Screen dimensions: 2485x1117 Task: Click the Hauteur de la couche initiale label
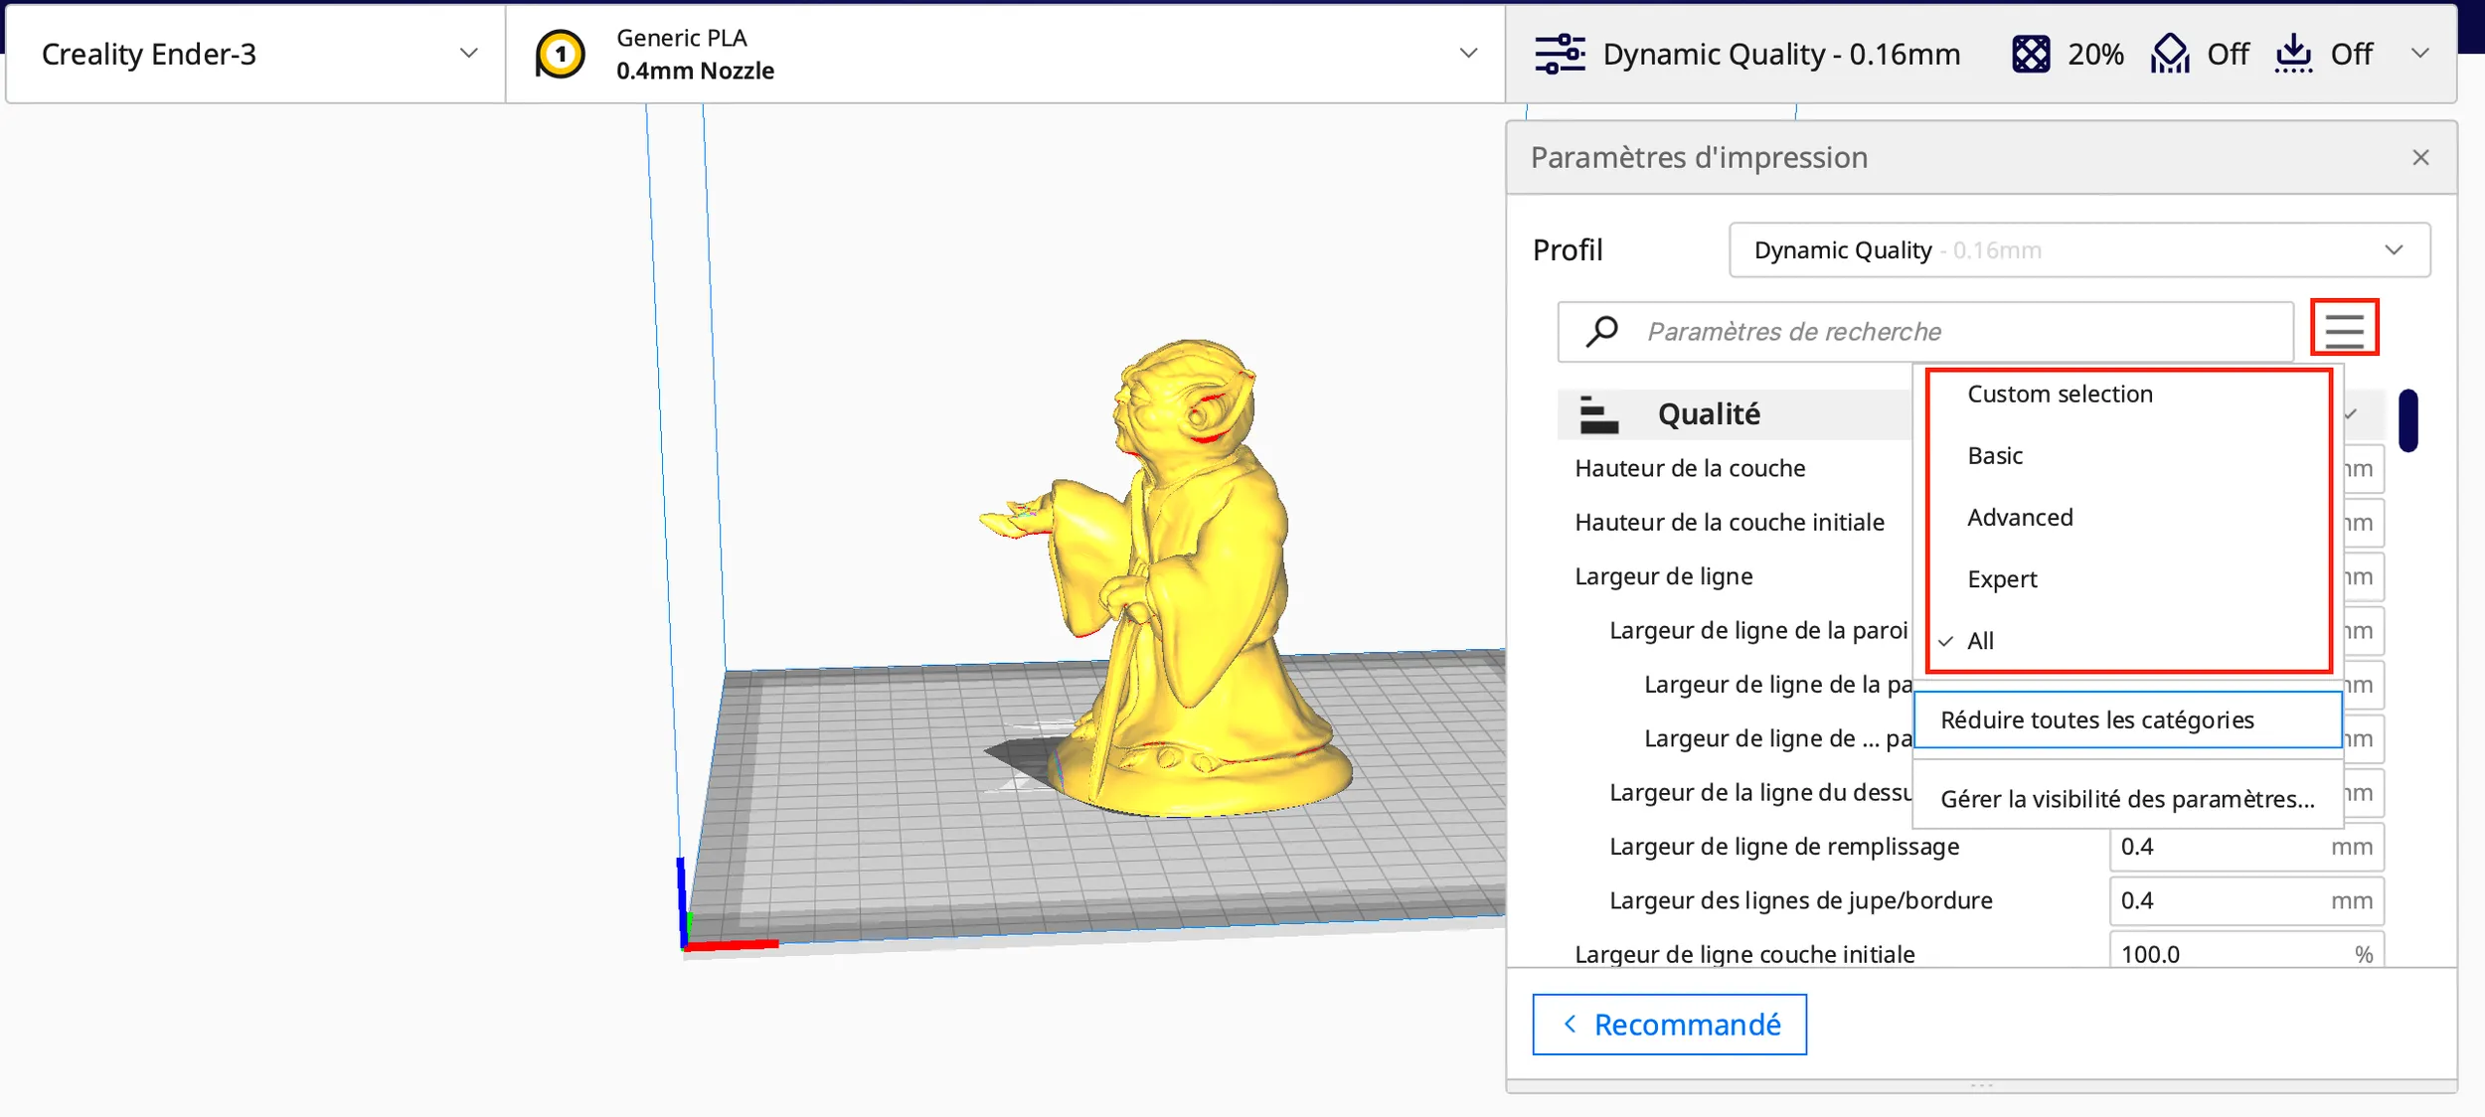point(1730,522)
